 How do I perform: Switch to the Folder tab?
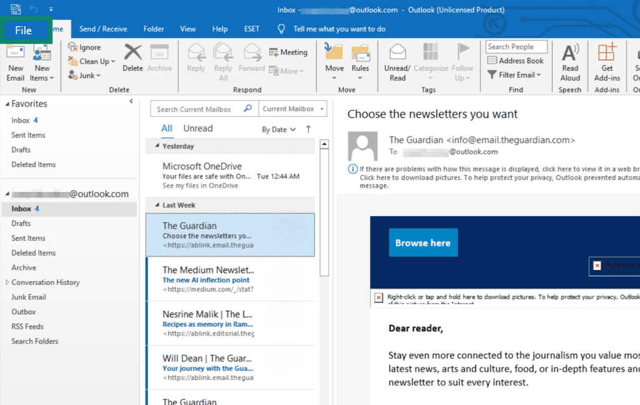coord(154,29)
